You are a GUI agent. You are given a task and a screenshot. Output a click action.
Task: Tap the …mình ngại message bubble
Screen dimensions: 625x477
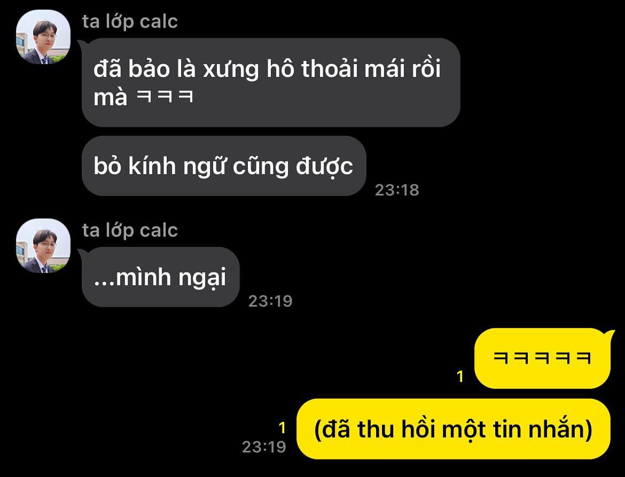coord(160,277)
